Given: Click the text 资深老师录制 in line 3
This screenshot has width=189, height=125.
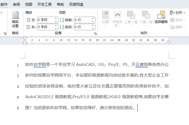Looking at the screenshot, I should point(50,86).
